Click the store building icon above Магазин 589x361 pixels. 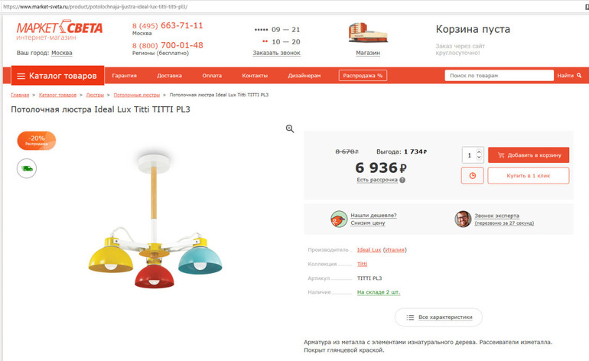[368, 33]
